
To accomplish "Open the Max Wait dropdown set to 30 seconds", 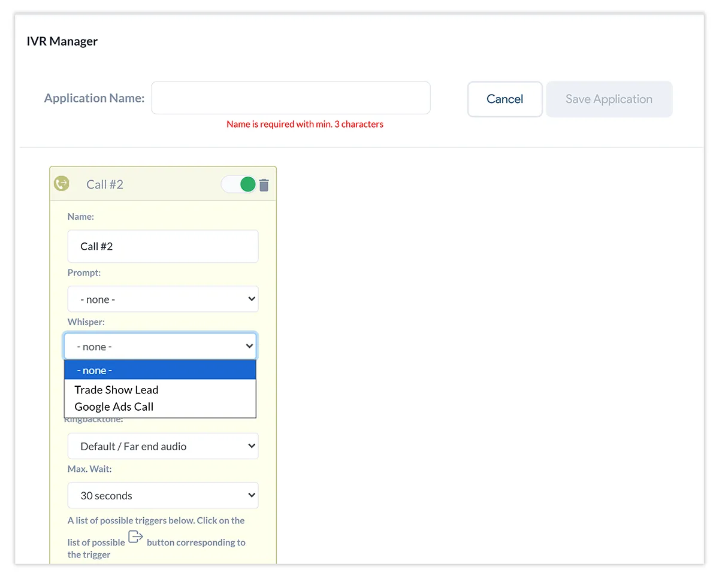I will click(x=162, y=495).
